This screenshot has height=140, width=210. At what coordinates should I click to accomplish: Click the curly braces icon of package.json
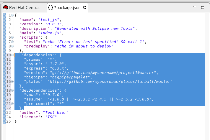(x=50, y=7)
